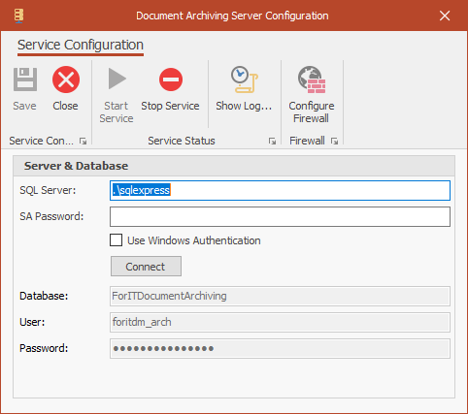Click the User field showing foritdm_arch

(x=280, y=322)
